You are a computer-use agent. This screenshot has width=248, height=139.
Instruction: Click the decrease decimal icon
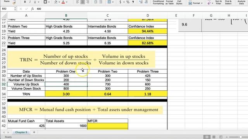146,2
